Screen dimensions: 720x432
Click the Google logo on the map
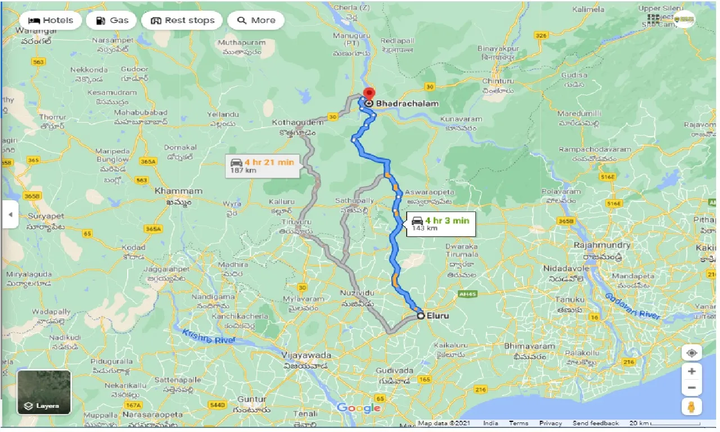(x=359, y=408)
